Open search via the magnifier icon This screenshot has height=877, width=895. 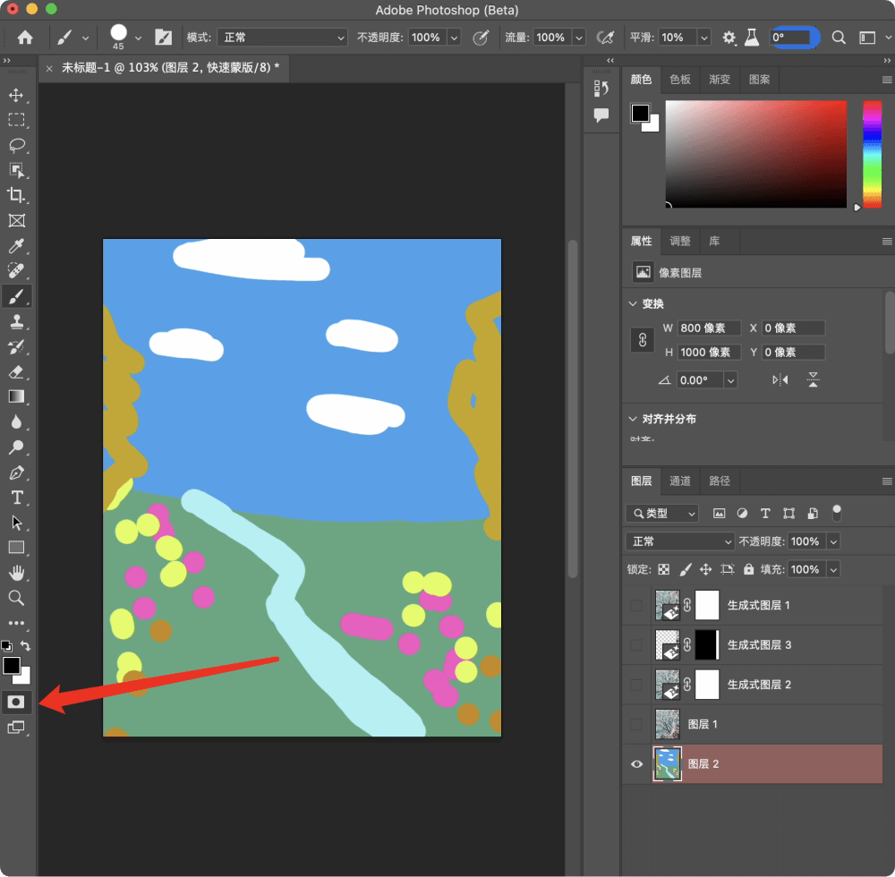[839, 38]
